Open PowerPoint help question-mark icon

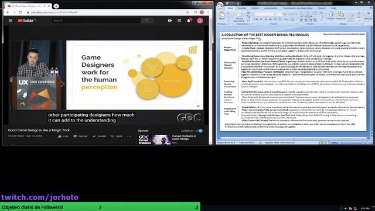coord(371,8)
